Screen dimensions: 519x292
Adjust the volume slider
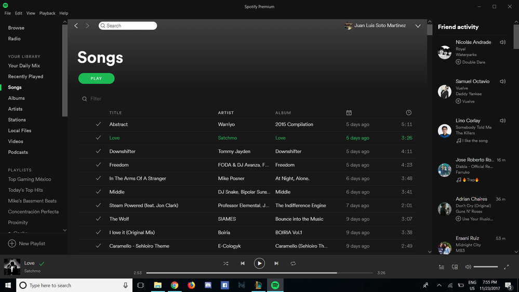[486, 267]
